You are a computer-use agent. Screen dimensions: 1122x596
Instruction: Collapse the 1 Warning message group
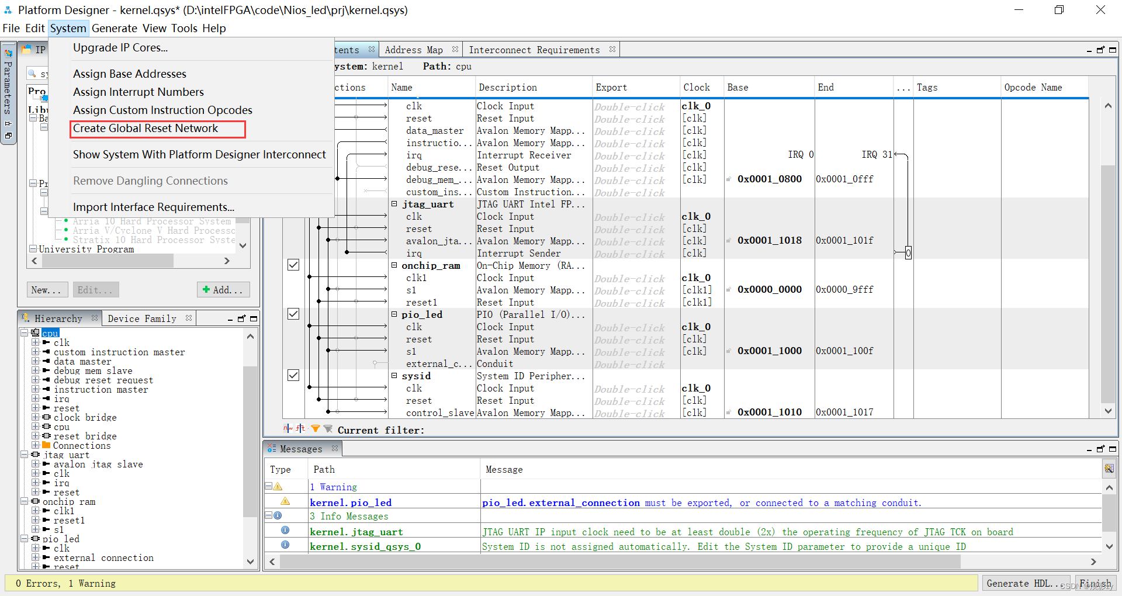pos(269,486)
